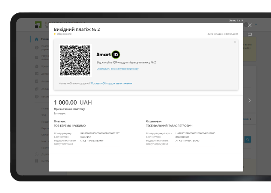Screen dimensions: 271x193
Task: Click the certificates sidebar icon
Action: point(37,89)
